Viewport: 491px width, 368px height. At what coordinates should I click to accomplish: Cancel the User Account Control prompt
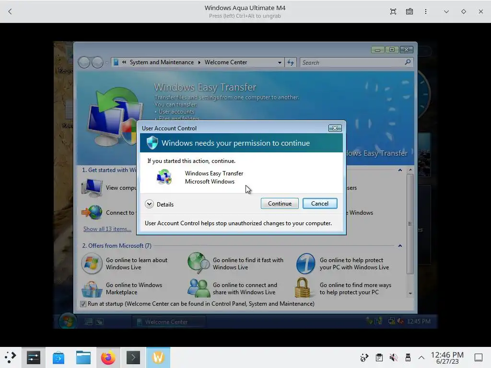(x=320, y=203)
